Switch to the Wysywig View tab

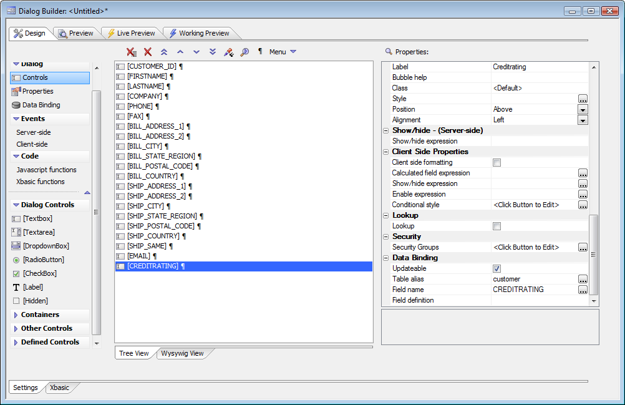point(183,354)
